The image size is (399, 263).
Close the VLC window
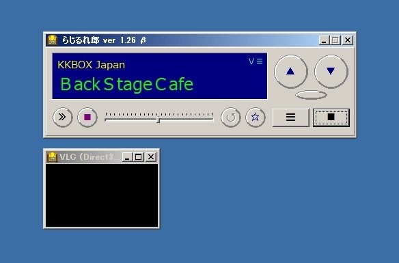[x=151, y=157]
